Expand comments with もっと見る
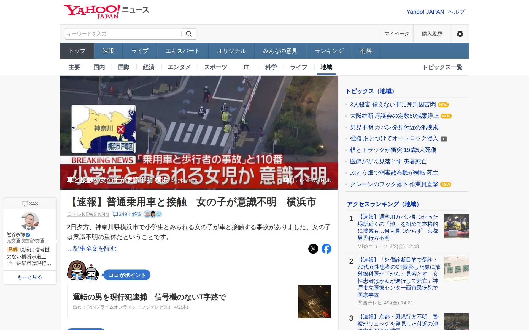The image size is (529, 330). (30, 277)
